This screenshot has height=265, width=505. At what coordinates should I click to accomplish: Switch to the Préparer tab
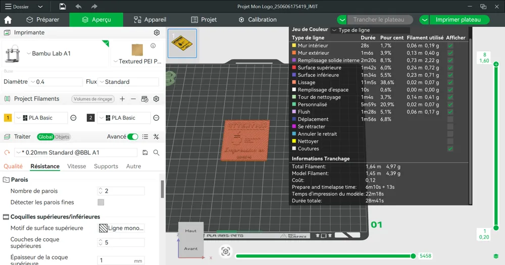[43, 20]
